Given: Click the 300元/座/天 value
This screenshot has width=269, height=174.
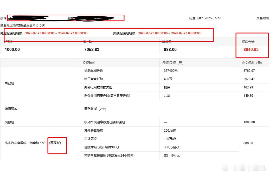Looking at the screenshot, I should tap(172, 147).
